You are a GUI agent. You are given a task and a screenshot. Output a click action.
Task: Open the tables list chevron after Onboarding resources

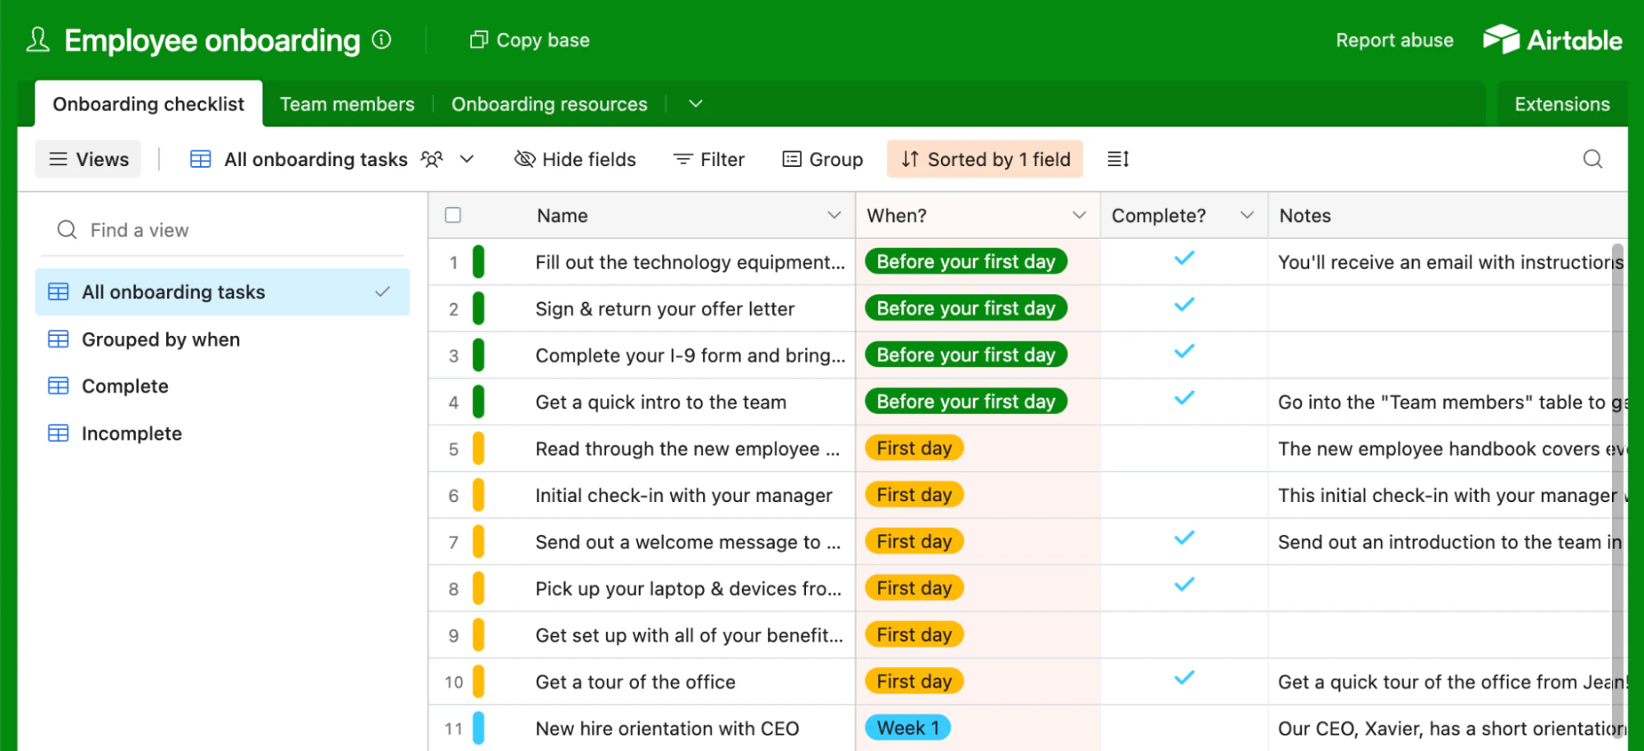696,104
